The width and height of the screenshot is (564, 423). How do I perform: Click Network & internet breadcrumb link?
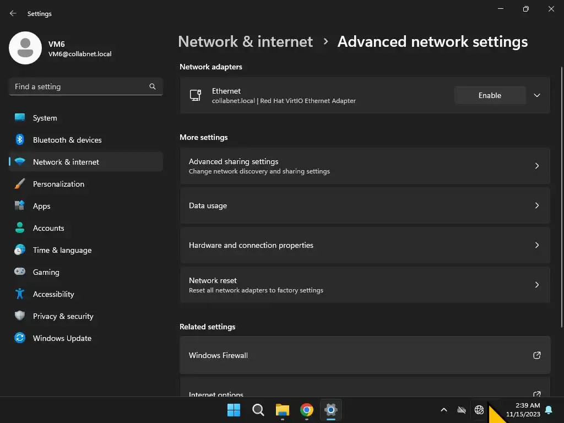pyautogui.click(x=245, y=42)
